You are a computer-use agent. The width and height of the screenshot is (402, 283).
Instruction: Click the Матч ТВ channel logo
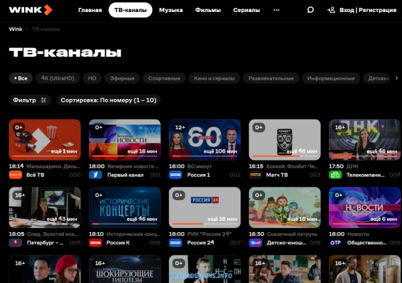point(255,175)
